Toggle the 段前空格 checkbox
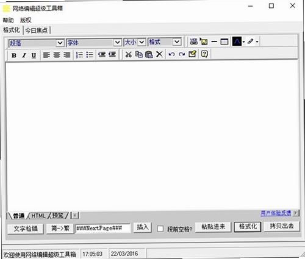 click(160, 229)
